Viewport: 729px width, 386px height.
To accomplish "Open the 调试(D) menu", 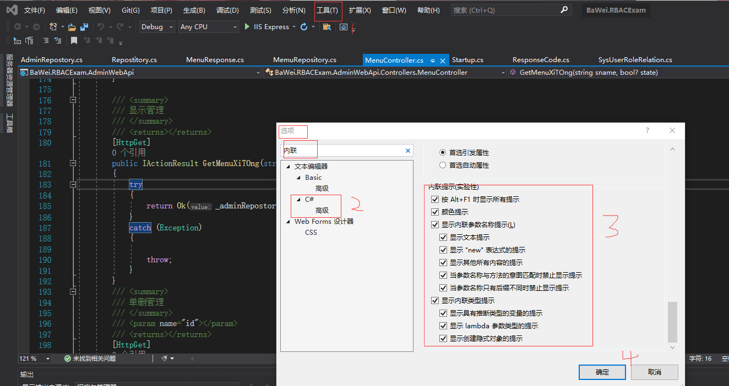I will (x=227, y=10).
